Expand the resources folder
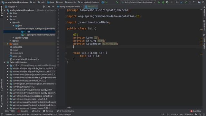The height and width of the screenshot is (116, 206). (14, 38)
